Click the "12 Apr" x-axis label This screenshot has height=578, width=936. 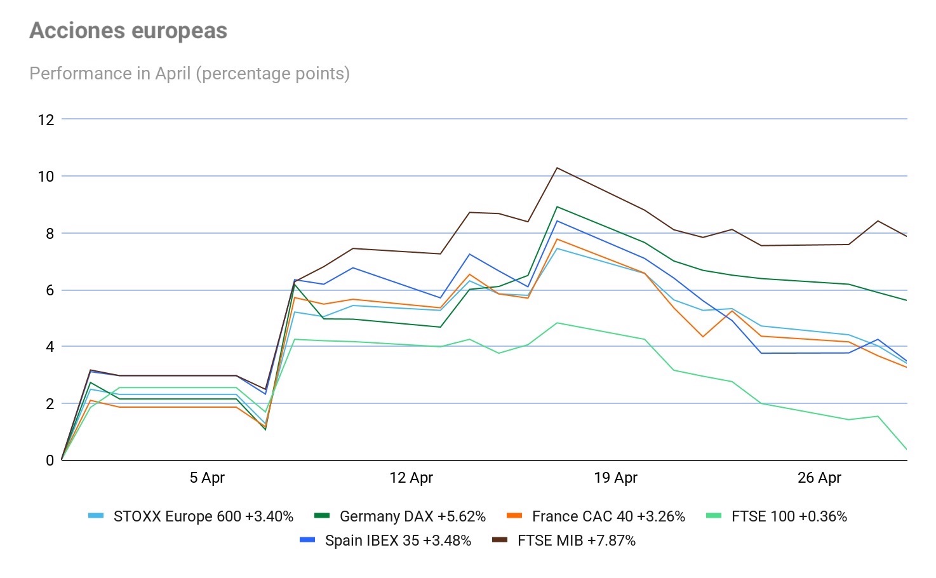click(x=411, y=478)
